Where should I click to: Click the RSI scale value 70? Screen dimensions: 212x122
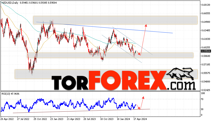[x=202, y=99]
